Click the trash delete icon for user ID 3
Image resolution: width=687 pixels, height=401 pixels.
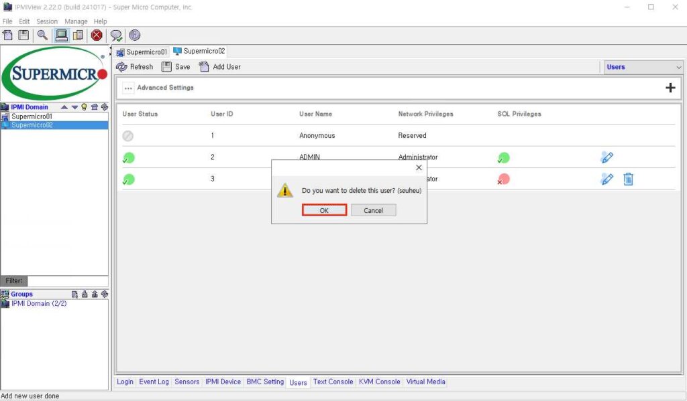628,179
